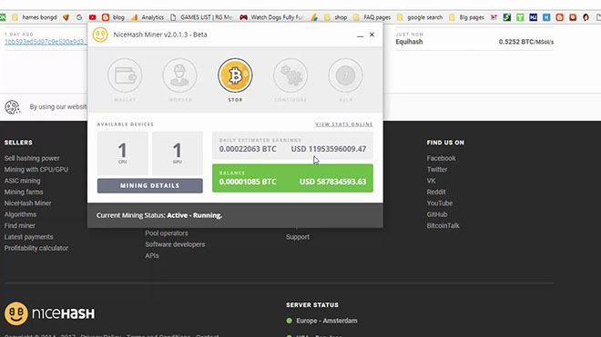Viewport: 601px width, 337px height.
Task: Click the green Balance panel
Action: (292, 178)
